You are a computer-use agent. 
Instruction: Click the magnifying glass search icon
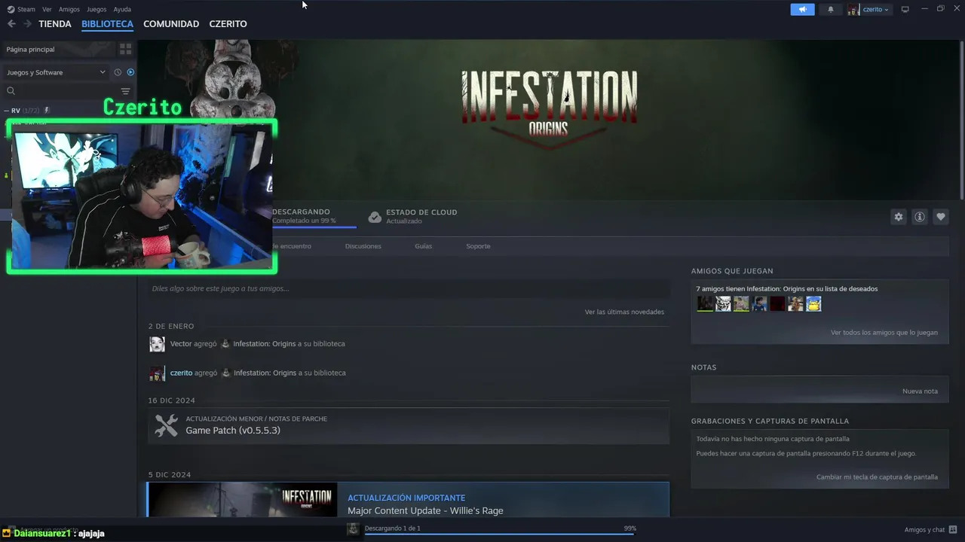pyautogui.click(x=11, y=91)
